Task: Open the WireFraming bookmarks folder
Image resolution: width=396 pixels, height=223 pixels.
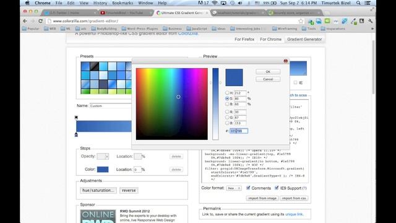Action: pyautogui.click(x=285, y=28)
